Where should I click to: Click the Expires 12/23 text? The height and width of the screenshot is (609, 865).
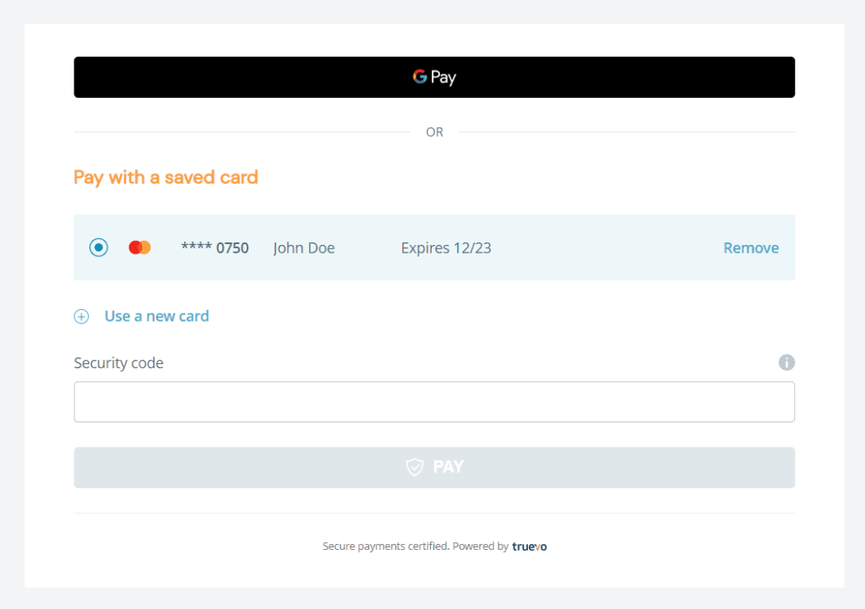(x=446, y=247)
